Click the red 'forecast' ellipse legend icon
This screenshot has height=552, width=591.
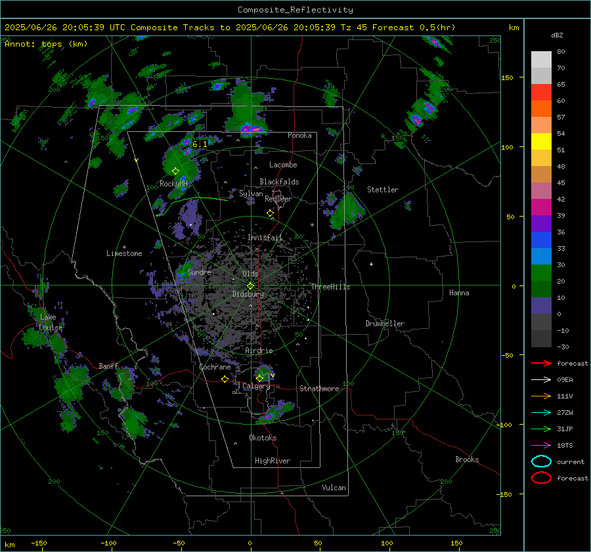click(541, 478)
